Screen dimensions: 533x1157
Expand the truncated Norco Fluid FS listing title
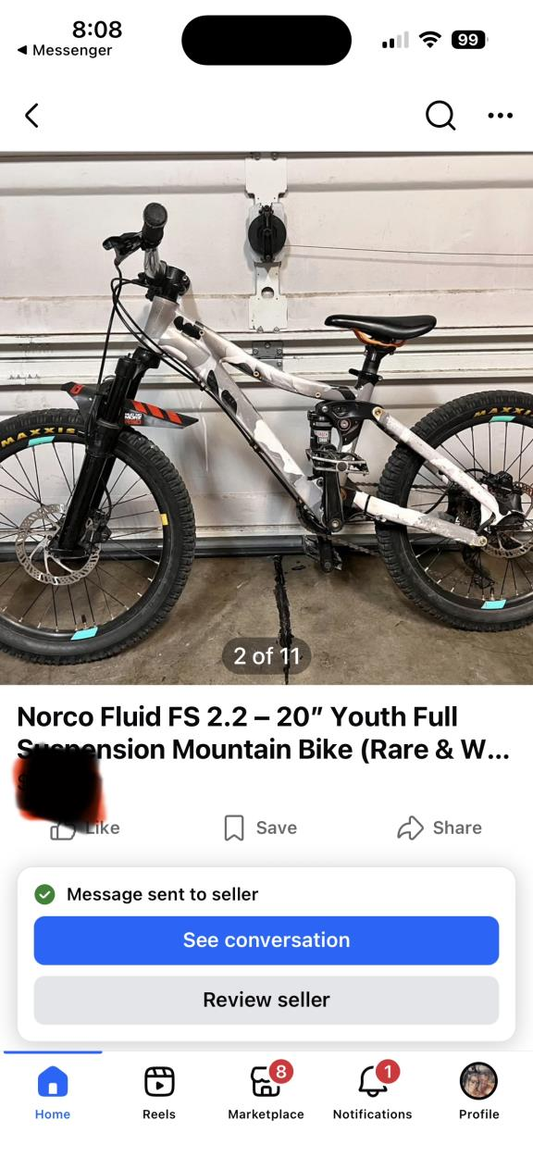point(264,732)
